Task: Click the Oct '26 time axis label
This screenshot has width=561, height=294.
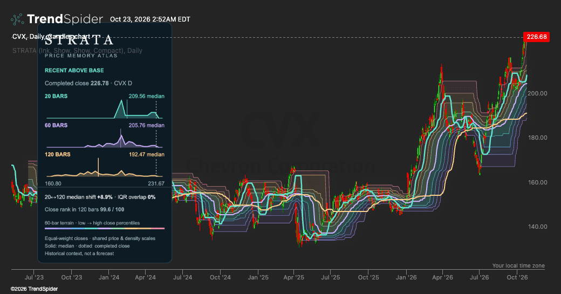Action: pos(517,277)
